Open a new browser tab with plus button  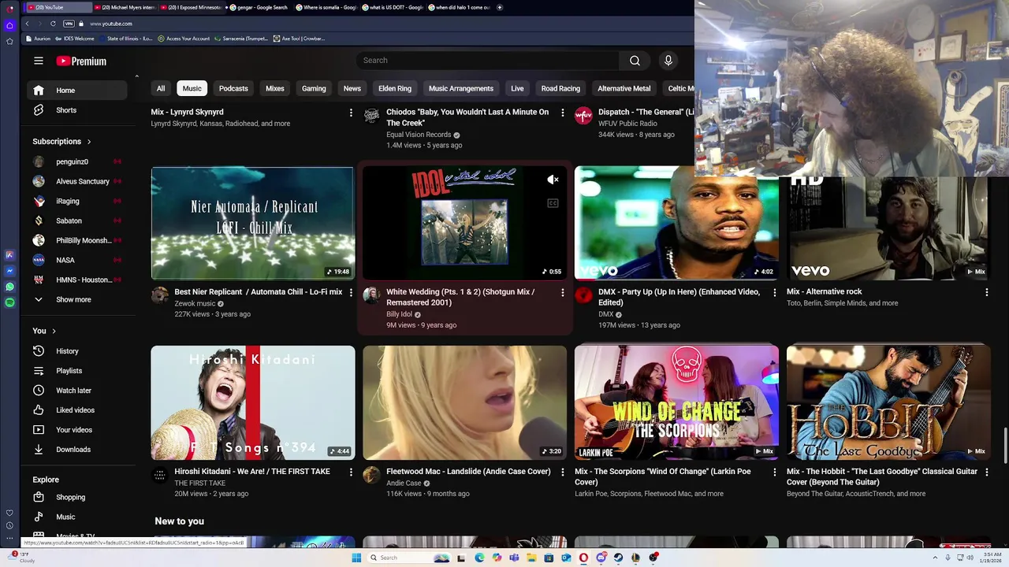[x=500, y=7]
